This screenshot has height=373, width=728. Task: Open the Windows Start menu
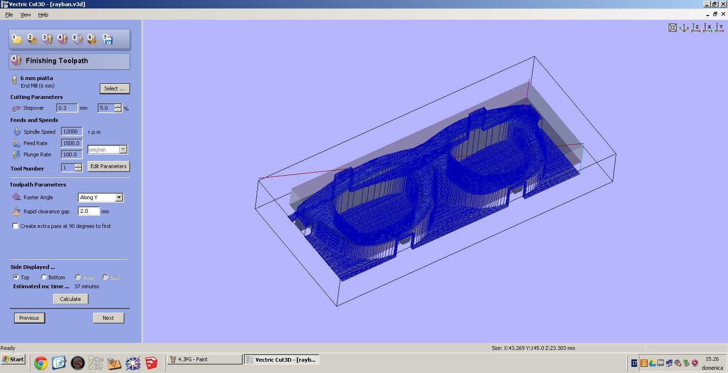13,359
